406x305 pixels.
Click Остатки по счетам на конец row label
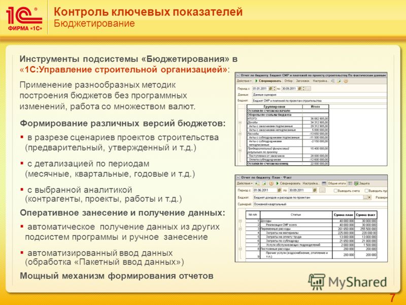point(268,164)
